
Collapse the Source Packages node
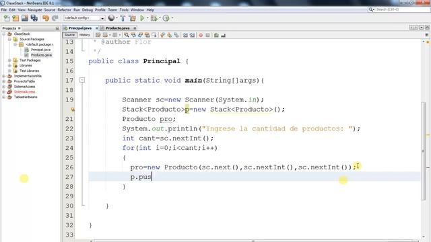click(x=9, y=39)
